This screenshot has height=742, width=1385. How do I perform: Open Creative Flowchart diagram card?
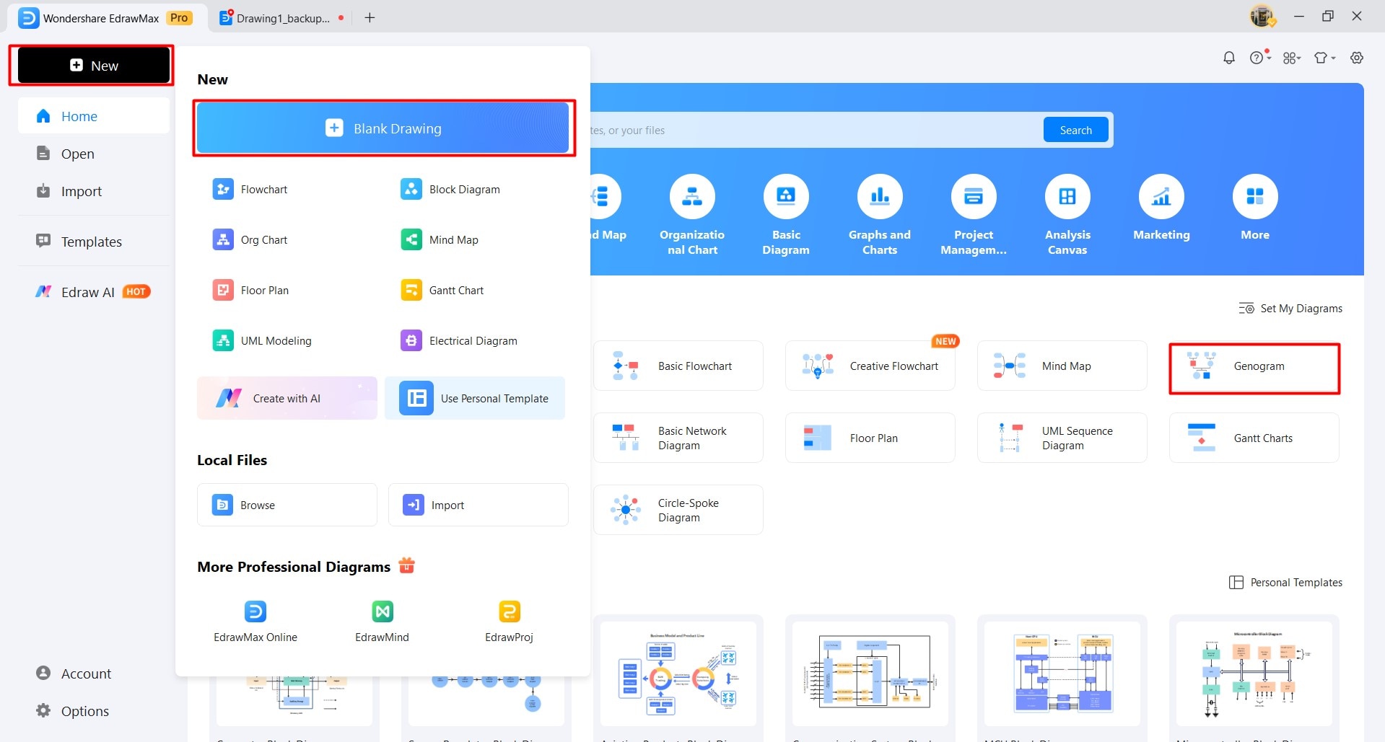coord(870,366)
